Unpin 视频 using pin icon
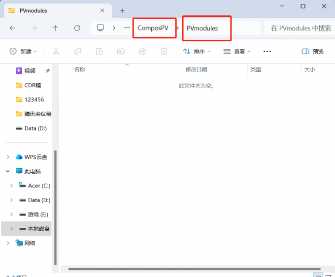This screenshot has height=277, width=335. [x=48, y=71]
